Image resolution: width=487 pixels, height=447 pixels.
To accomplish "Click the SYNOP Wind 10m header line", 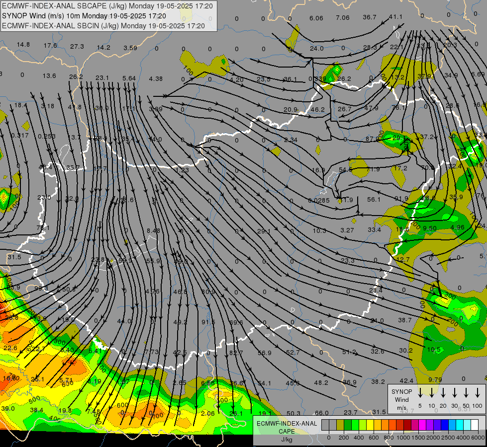I will 84,16.
